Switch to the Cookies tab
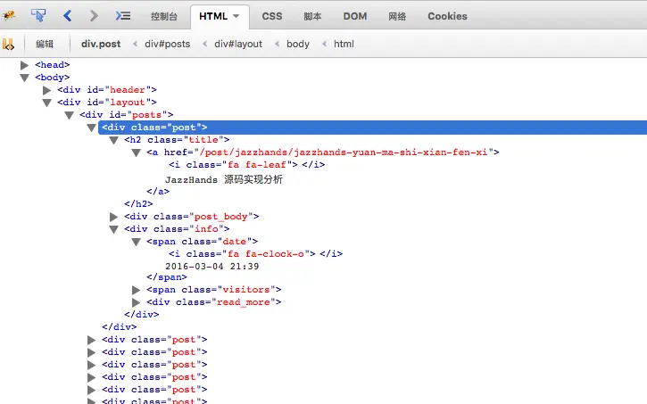 click(x=447, y=16)
